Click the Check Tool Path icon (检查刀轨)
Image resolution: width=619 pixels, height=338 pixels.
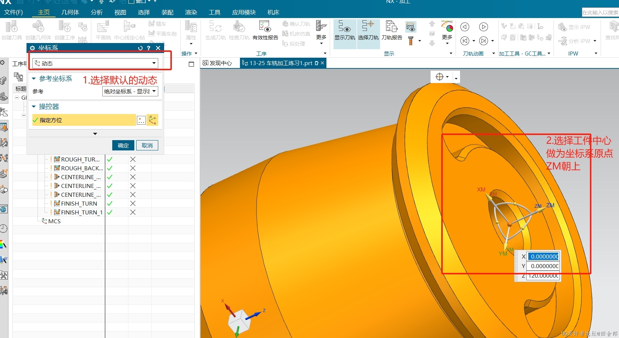tap(239, 30)
